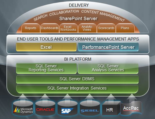The image size is (155, 119).
Task: Select the Analytic Views tab
Action: (87, 28)
